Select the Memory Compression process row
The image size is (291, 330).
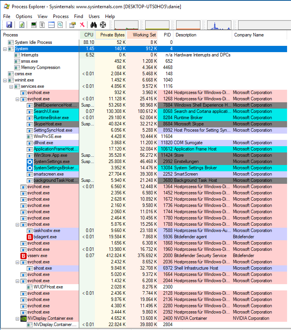click(144, 67)
